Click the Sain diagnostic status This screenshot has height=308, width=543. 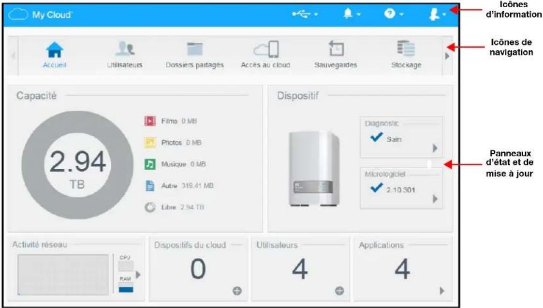(x=394, y=139)
